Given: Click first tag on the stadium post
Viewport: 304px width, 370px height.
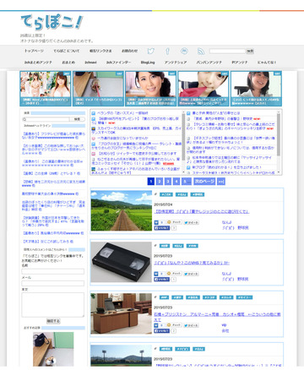Looking at the screenshot, I should pos(166,349).
